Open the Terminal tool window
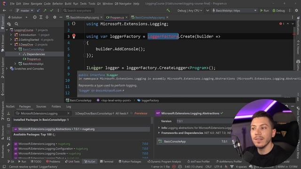This screenshot has height=169, width=301. [x=107, y=161]
